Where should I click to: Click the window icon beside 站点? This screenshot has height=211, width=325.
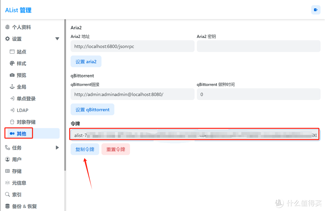pos(12,52)
